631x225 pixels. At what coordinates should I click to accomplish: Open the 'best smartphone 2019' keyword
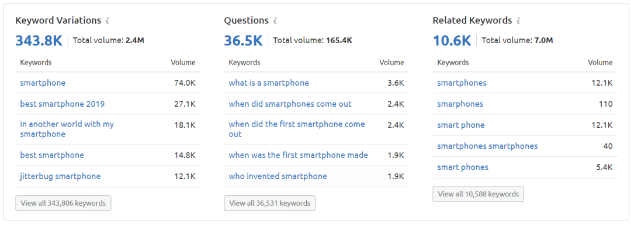pyautogui.click(x=63, y=104)
